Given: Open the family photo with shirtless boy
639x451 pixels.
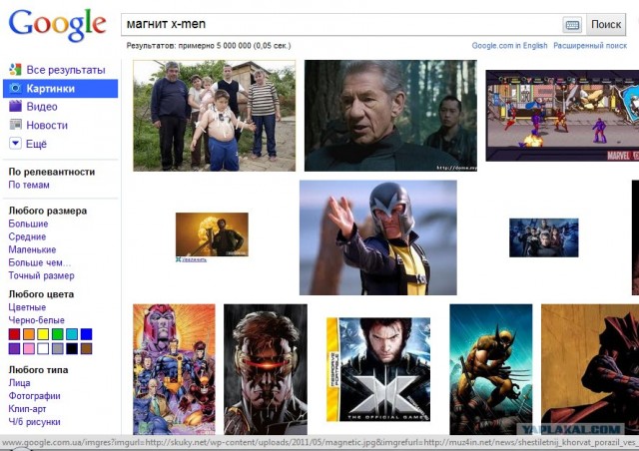Looking at the screenshot, I should click(x=215, y=116).
